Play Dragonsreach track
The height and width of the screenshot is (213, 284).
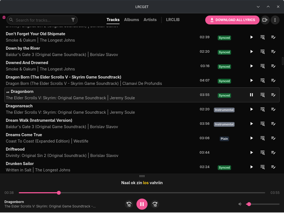[x=251, y=109]
